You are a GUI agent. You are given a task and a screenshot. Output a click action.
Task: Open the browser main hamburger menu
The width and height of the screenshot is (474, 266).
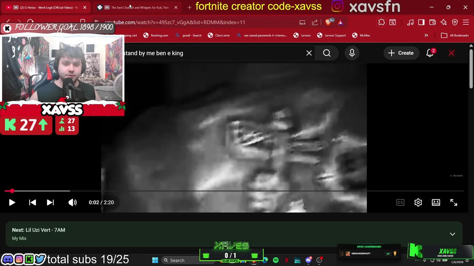pyautogui.click(x=466, y=22)
